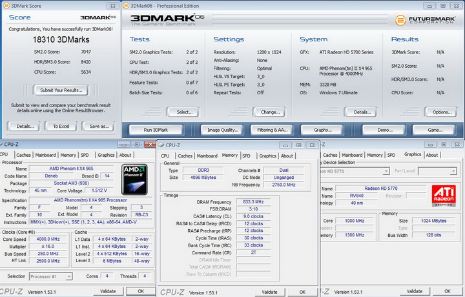Open About tab in left CPU-Z window

click(125, 155)
